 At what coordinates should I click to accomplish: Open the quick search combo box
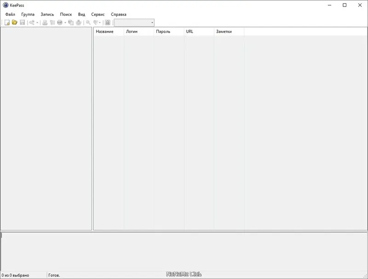(x=134, y=23)
